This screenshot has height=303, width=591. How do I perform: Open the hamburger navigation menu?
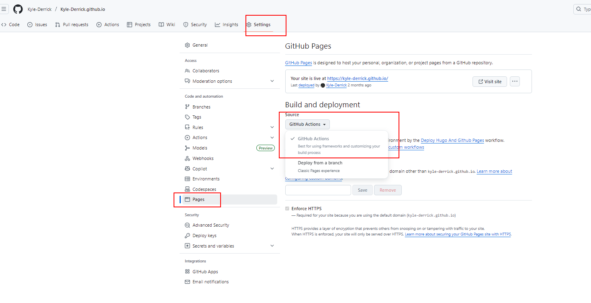tap(4, 9)
